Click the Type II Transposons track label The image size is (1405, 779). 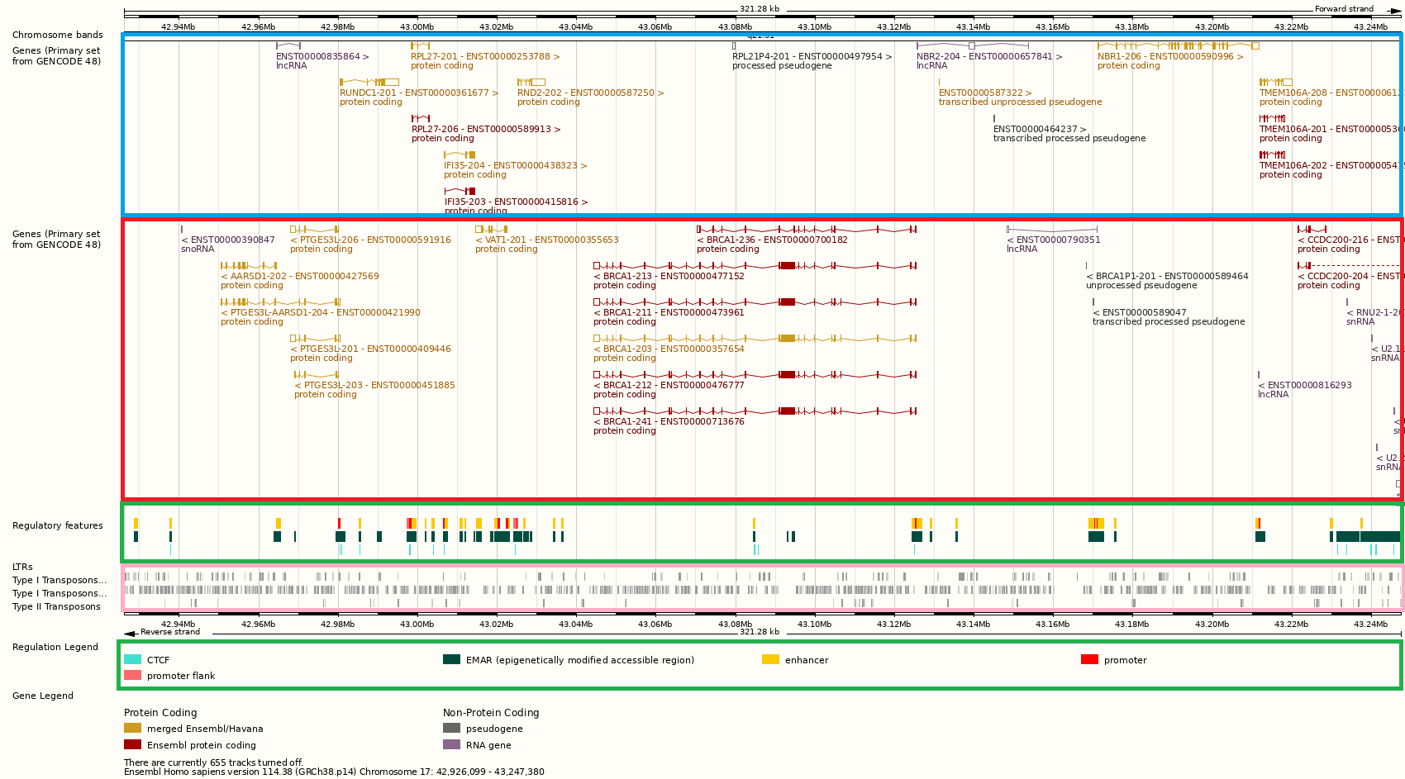click(x=56, y=606)
